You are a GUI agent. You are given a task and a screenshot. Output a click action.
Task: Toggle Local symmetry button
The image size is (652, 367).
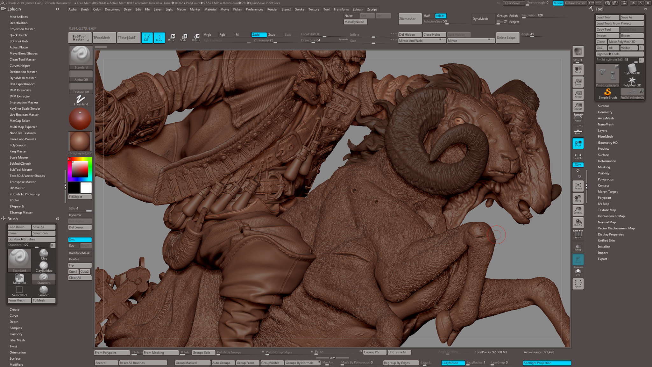[x=578, y=143]
